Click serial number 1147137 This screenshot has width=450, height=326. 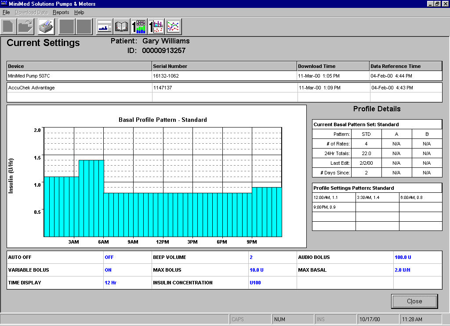tap(163, 88)
